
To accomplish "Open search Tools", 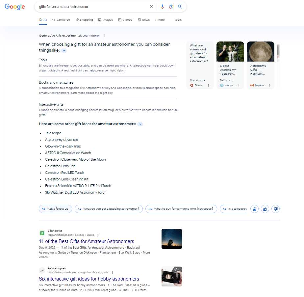I will pos(178,20).
